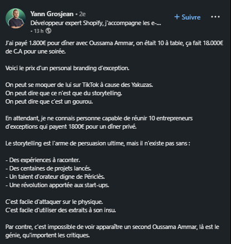Viewport: 231px width, 244px height.
Task: Click the line about personal branding d'exception
Action: click(67, 68)
